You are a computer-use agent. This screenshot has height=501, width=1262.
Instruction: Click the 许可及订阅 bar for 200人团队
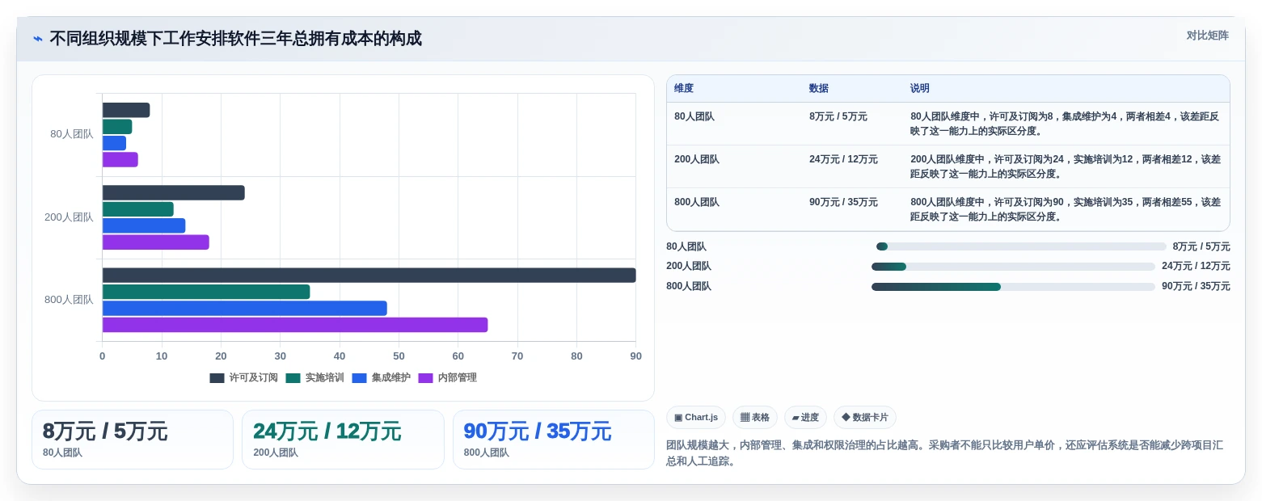pyautogui.click(x=174, y=193)
